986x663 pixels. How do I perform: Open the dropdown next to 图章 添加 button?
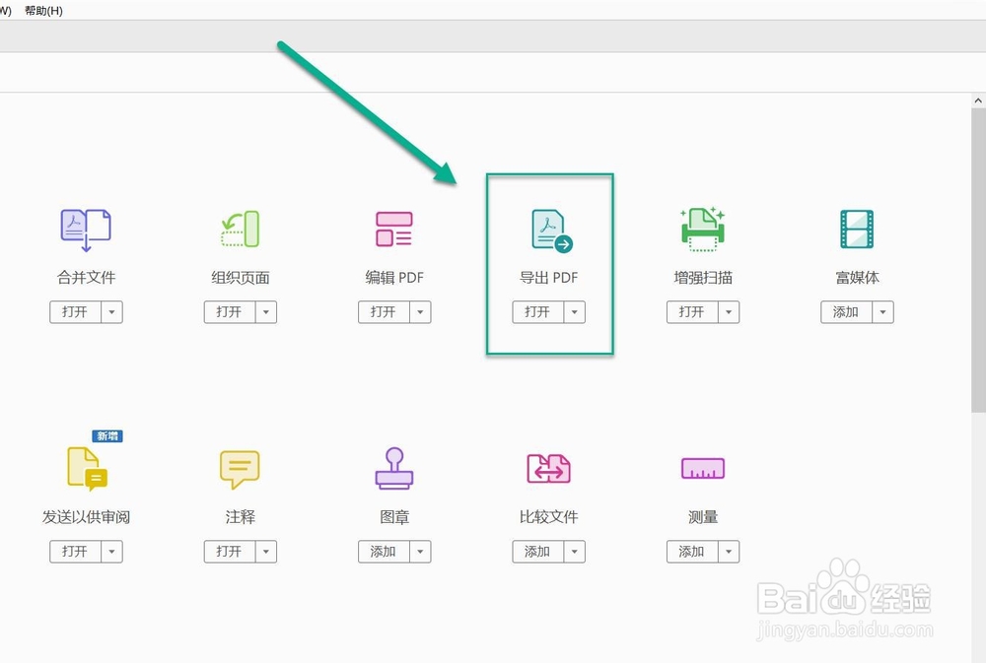coord(421,552)
